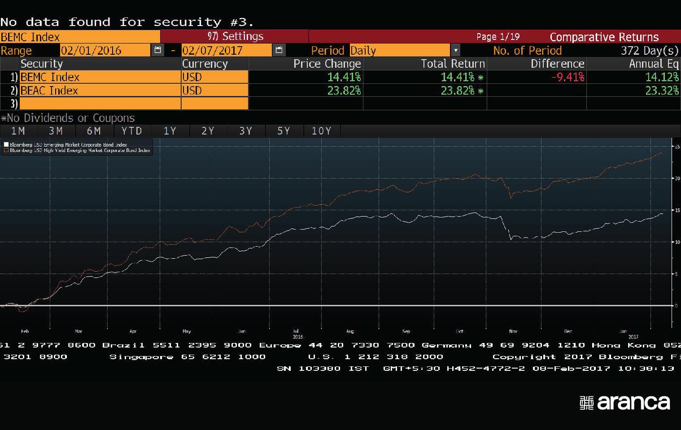
Task: Select security row 2 BEAC Index field
Action: click(100, 91)
